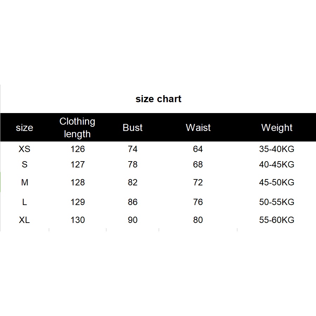Click bust value 90 for size XL
This screenshot has width=316, height=316.
[133, 220]
